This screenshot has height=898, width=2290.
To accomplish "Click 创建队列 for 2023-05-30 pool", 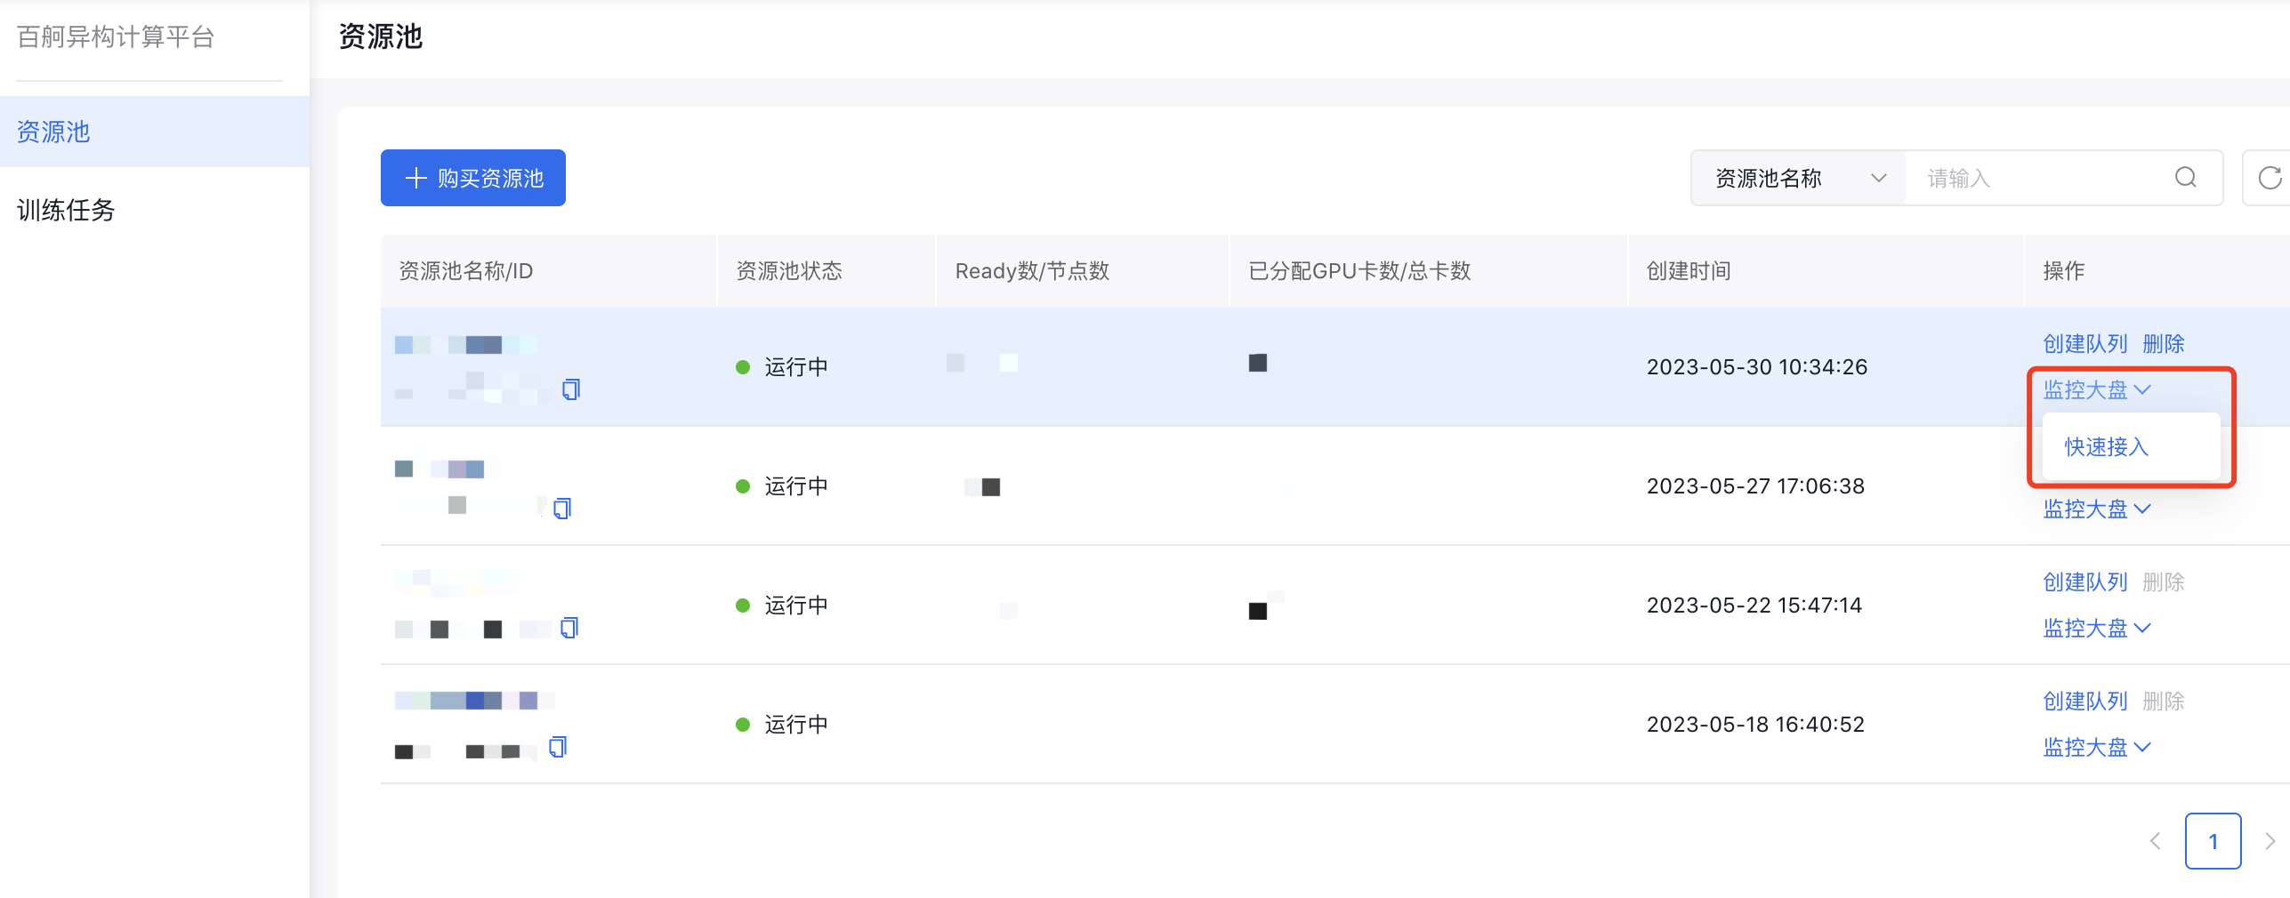I will point(2084,343).
